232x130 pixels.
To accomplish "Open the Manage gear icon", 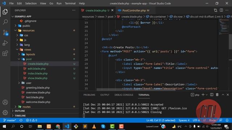I will pyautogui.click(x=5, y=113).
